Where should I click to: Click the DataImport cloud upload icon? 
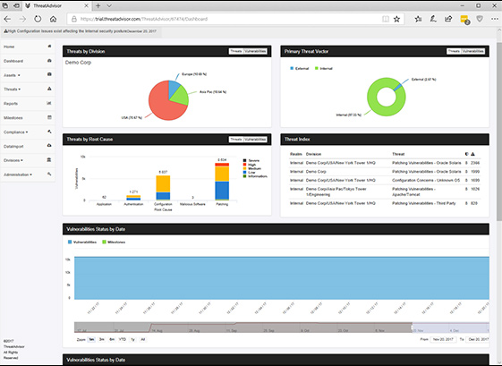[x=49, y=145]
